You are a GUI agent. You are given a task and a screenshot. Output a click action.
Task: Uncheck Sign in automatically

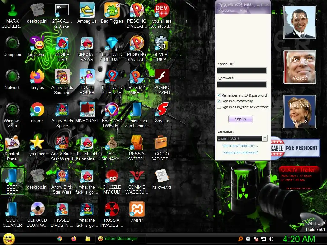pyautogui.click(x=219, y=101)
